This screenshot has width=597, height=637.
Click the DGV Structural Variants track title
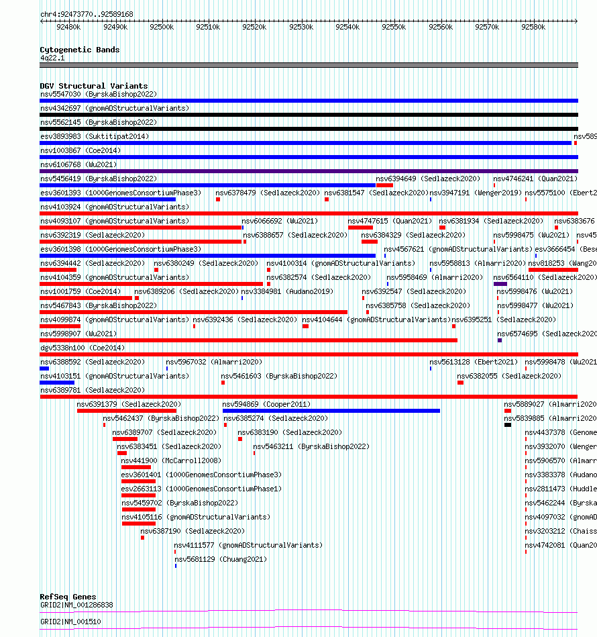(x=94, y=86)
